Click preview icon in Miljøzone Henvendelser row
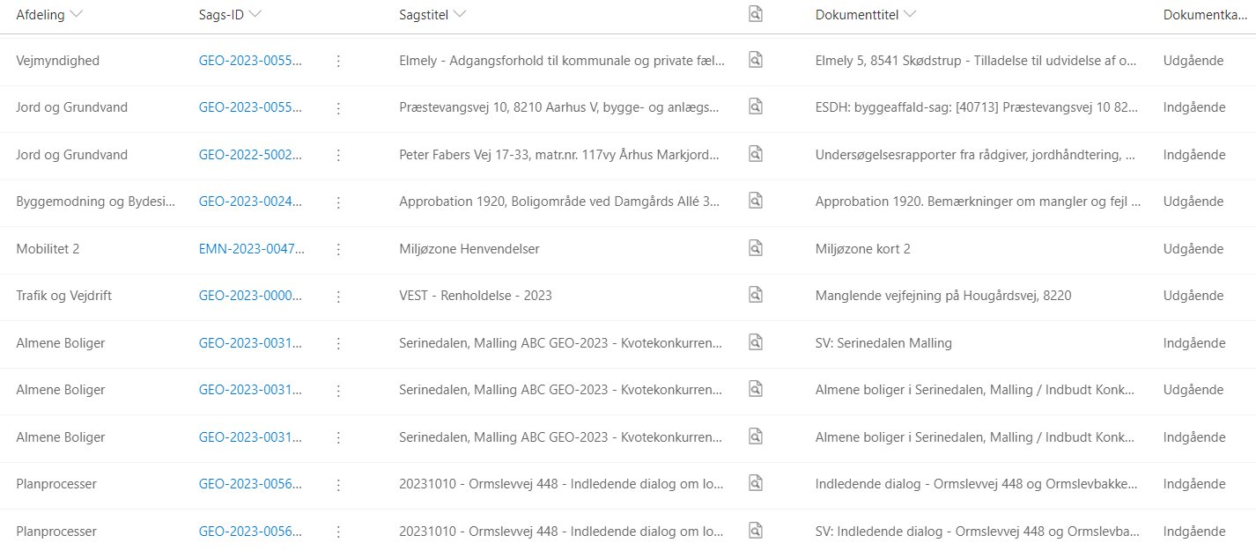Viewport: 1256px width, 550px height. (755, 248)
